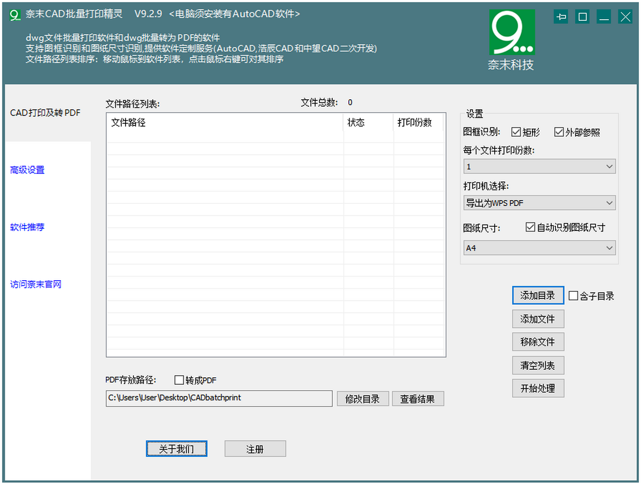This screenshot has width=641, height=484.
Task: Click the 文件路径 column header
Action: pos(225,122)
